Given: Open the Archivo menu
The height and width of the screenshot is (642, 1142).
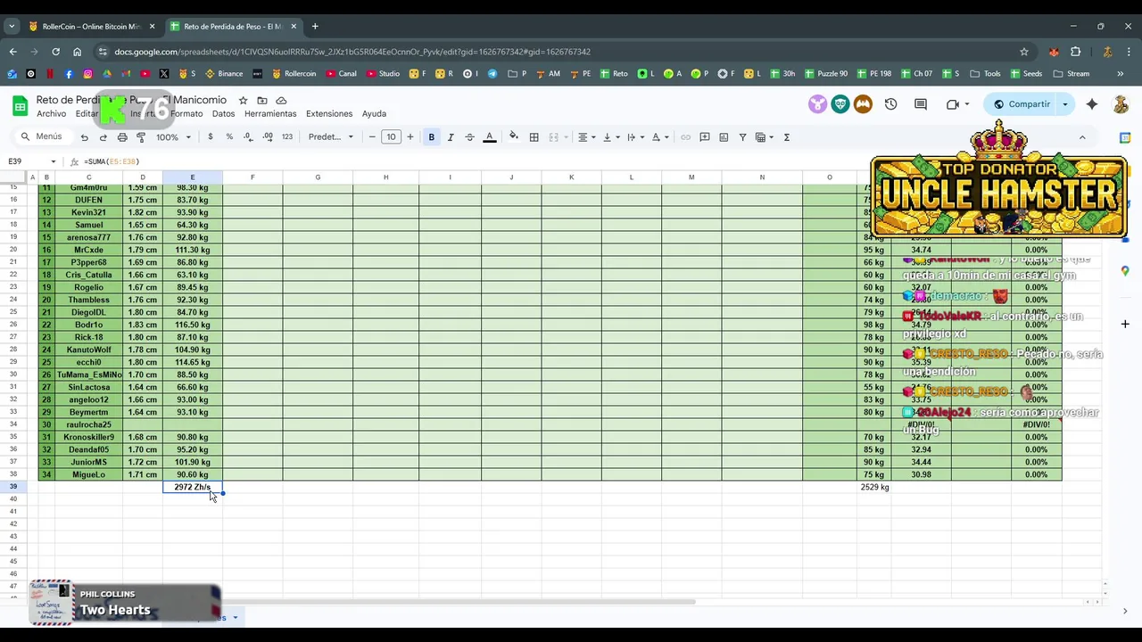Looking at the screenshot, I should [51, 114].
